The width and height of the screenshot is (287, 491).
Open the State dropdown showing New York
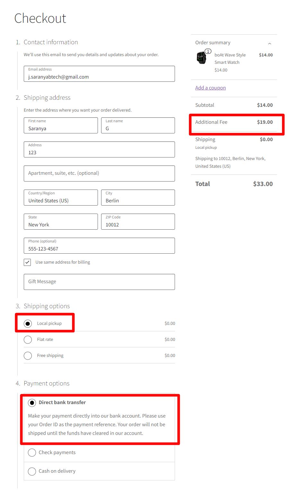pos(61,222)
